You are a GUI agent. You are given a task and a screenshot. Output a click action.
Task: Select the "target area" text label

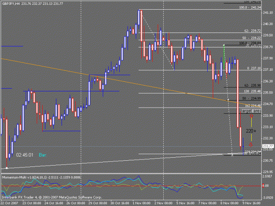(251, 111)
